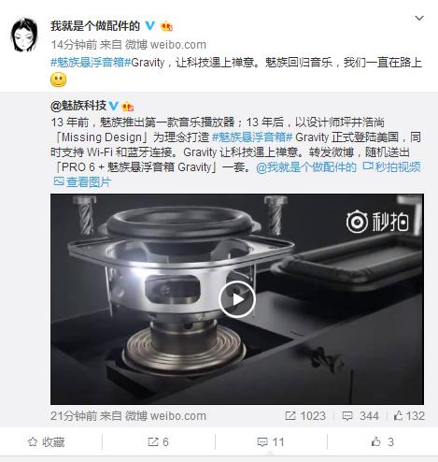Open the quoted post's 1023 reposts

point(305,416)
